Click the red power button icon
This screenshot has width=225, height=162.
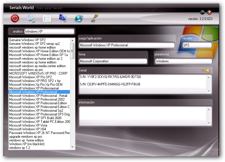pyautogui.click(x=15, y=19)
